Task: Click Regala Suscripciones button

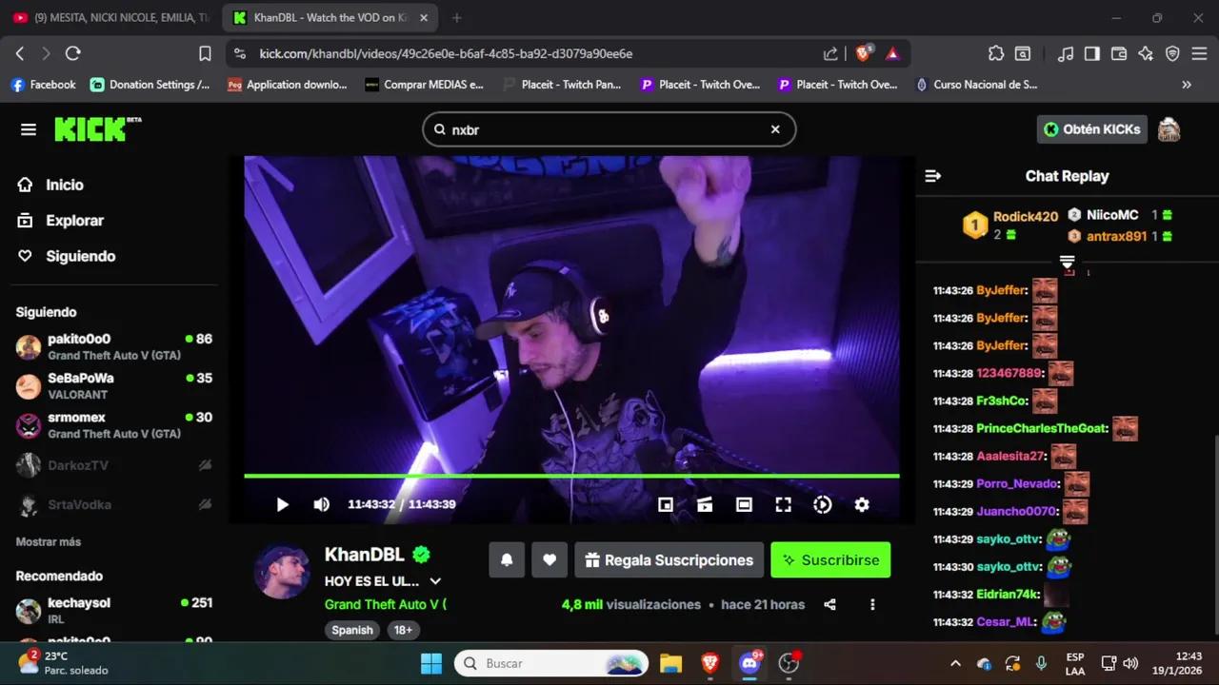Action: [x=669, y=560]
